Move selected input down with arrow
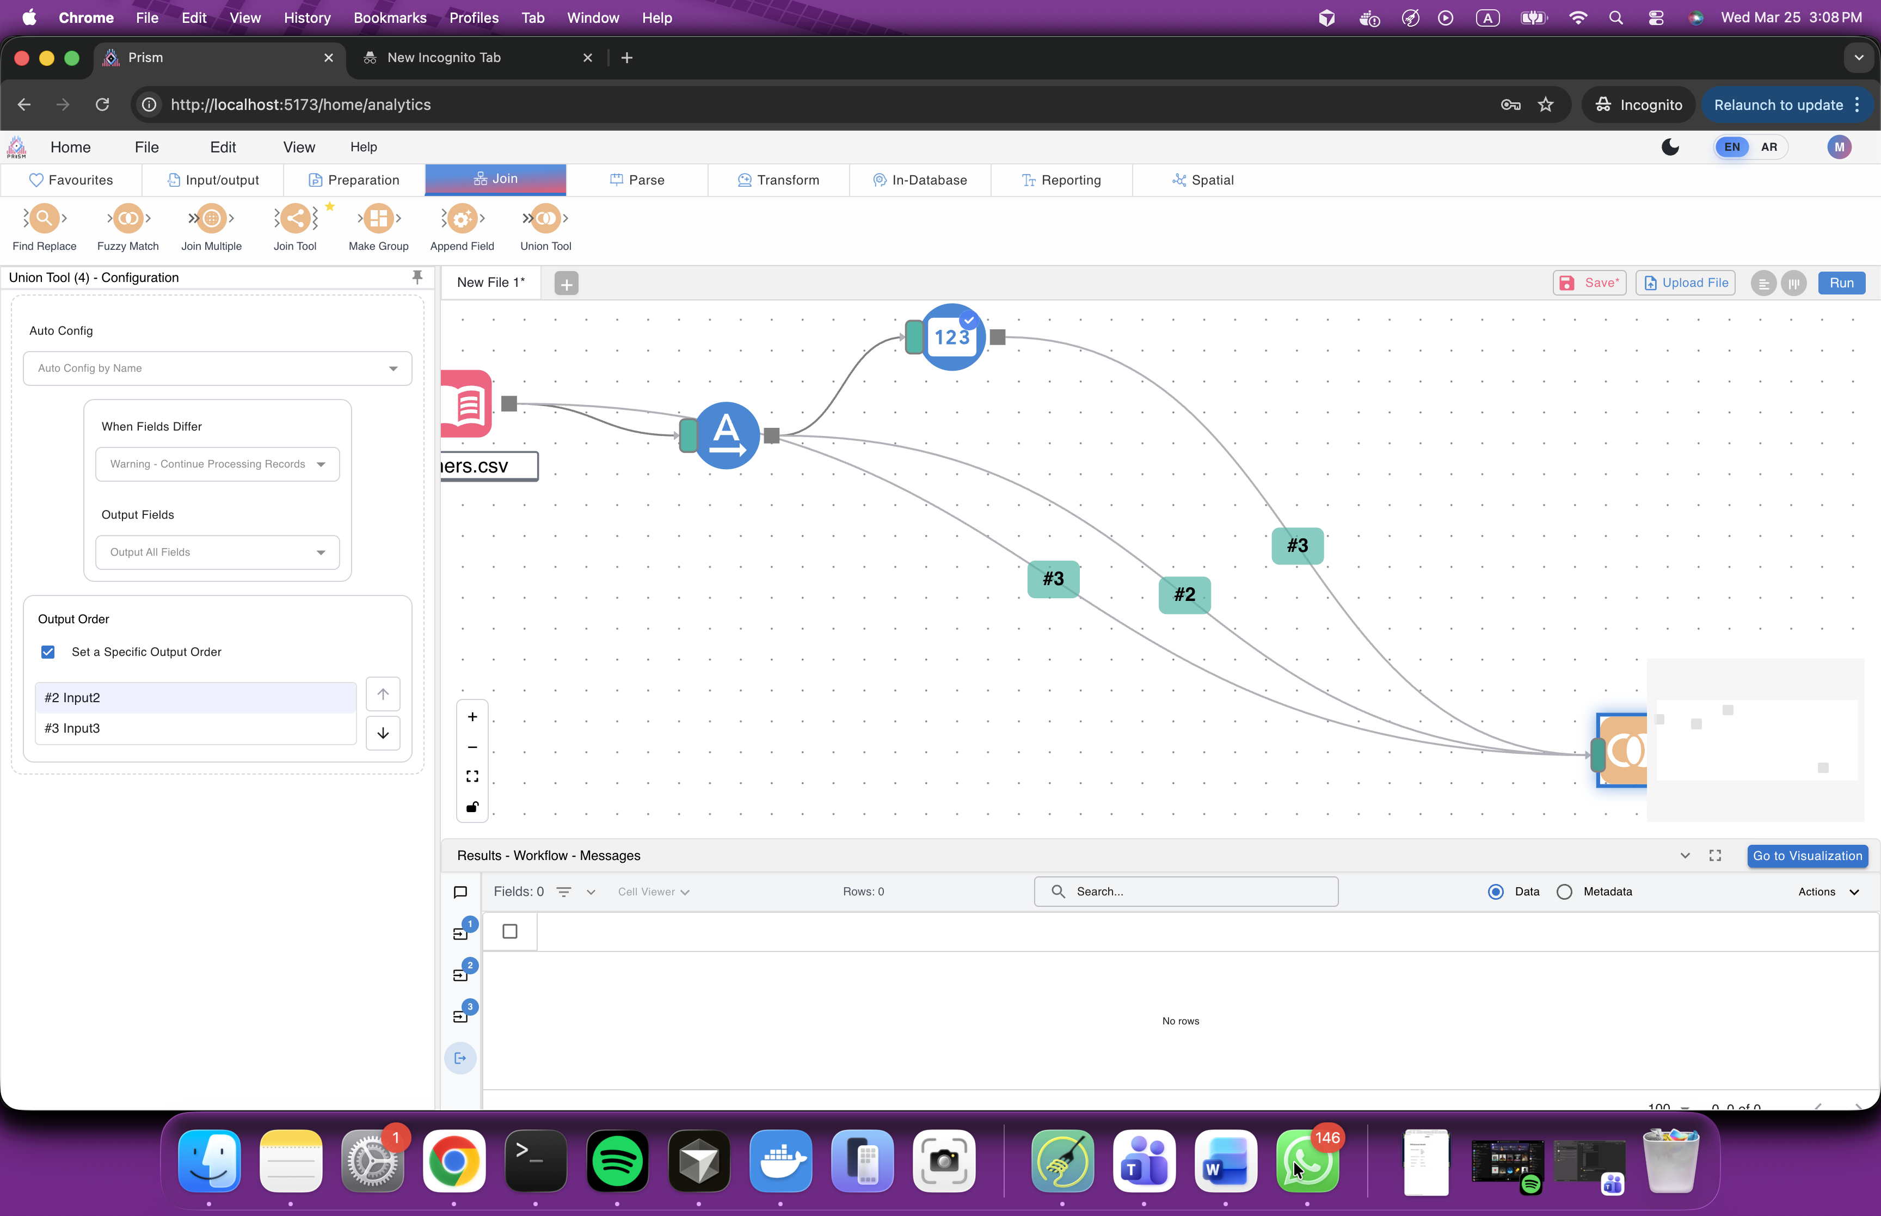This screenshot has height=1216, width=1881. pyautogui.click(x=383, y=733)
